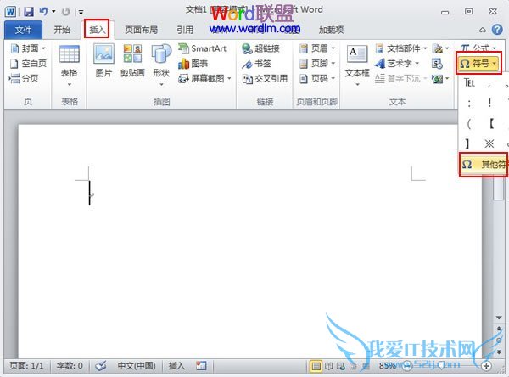The width and height of the screenshot is (509, 377).
Task: Choose 其他符号 more symbols option
Action: coord(484,165)
